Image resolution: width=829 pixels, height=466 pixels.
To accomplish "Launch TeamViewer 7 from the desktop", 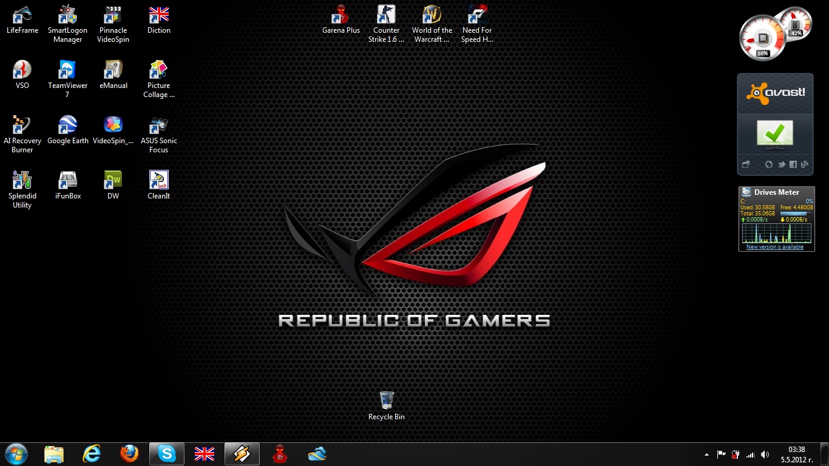I will click(67, 79).
